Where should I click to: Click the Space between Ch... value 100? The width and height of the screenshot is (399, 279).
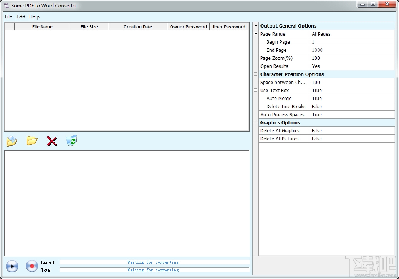(353, 83)
